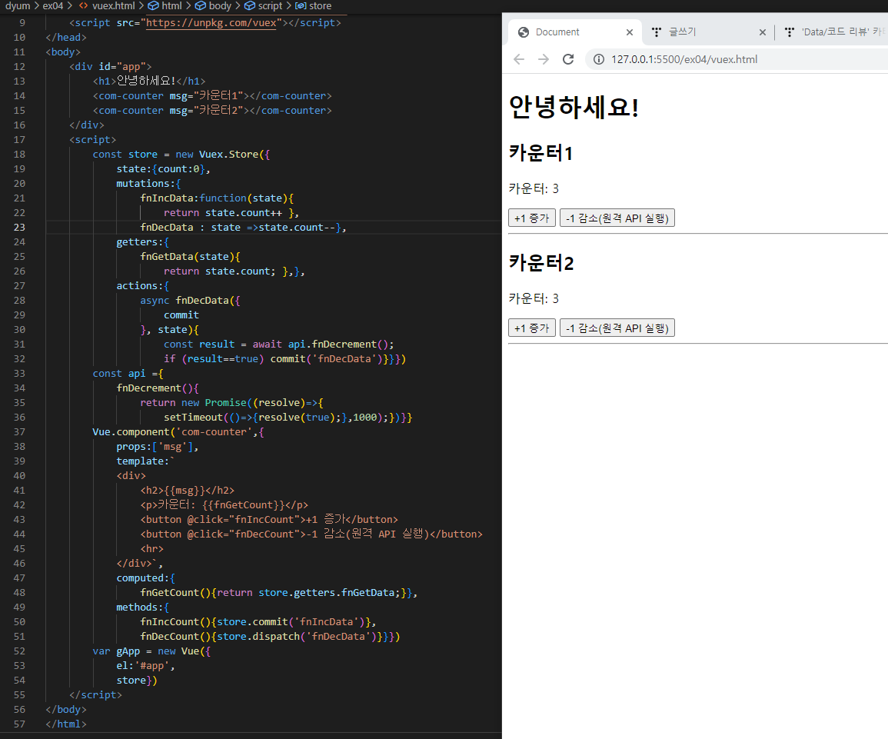Viewport: 888px width, 739px height.
Task: Click 'Vuex.Store' in the code
Action: coord(229,154)
